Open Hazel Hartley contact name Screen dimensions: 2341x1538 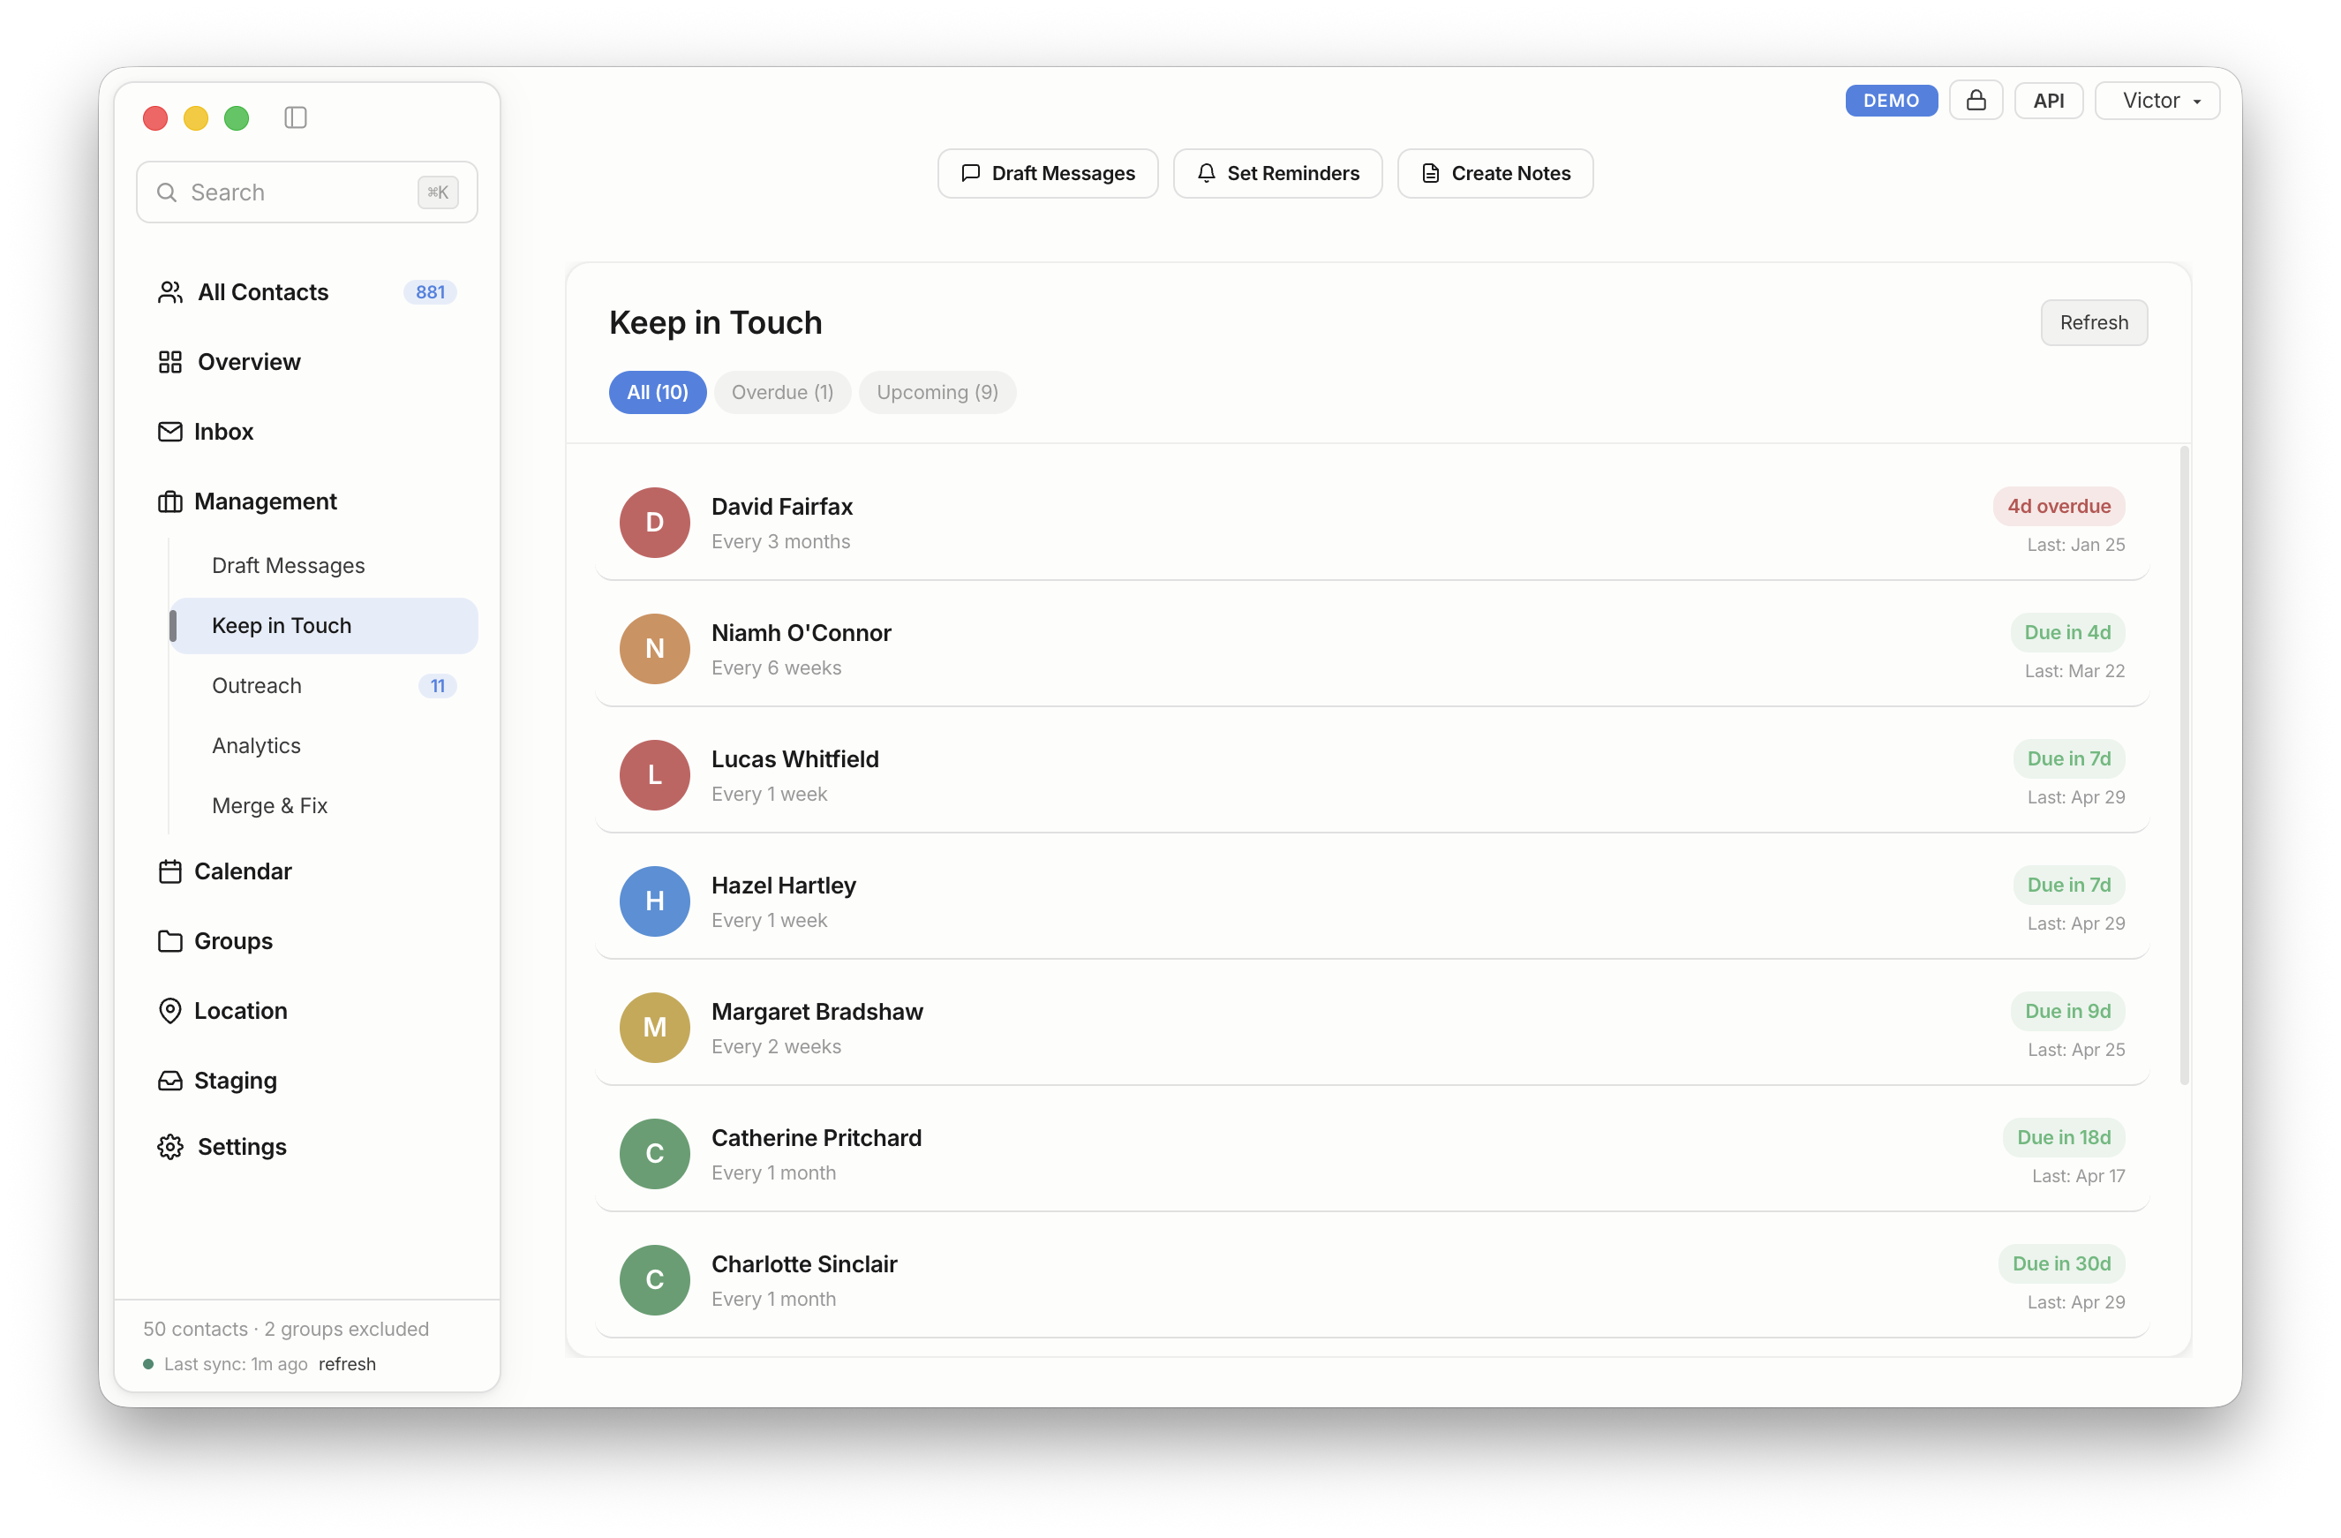(784, 886)
